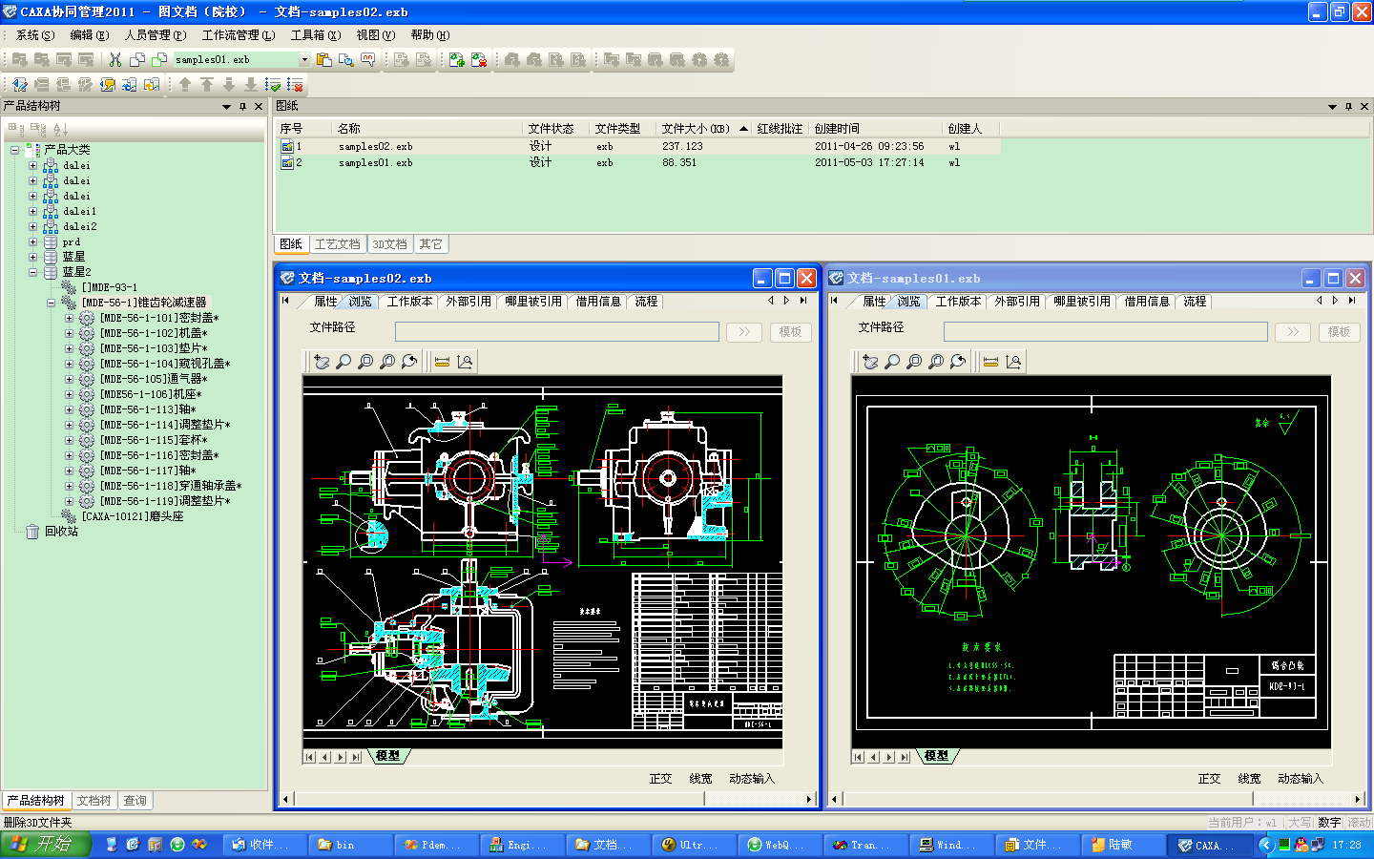The image size is (1374, 859).
Task: Open the 工具箱(X) menu
Action: (315, 34)
